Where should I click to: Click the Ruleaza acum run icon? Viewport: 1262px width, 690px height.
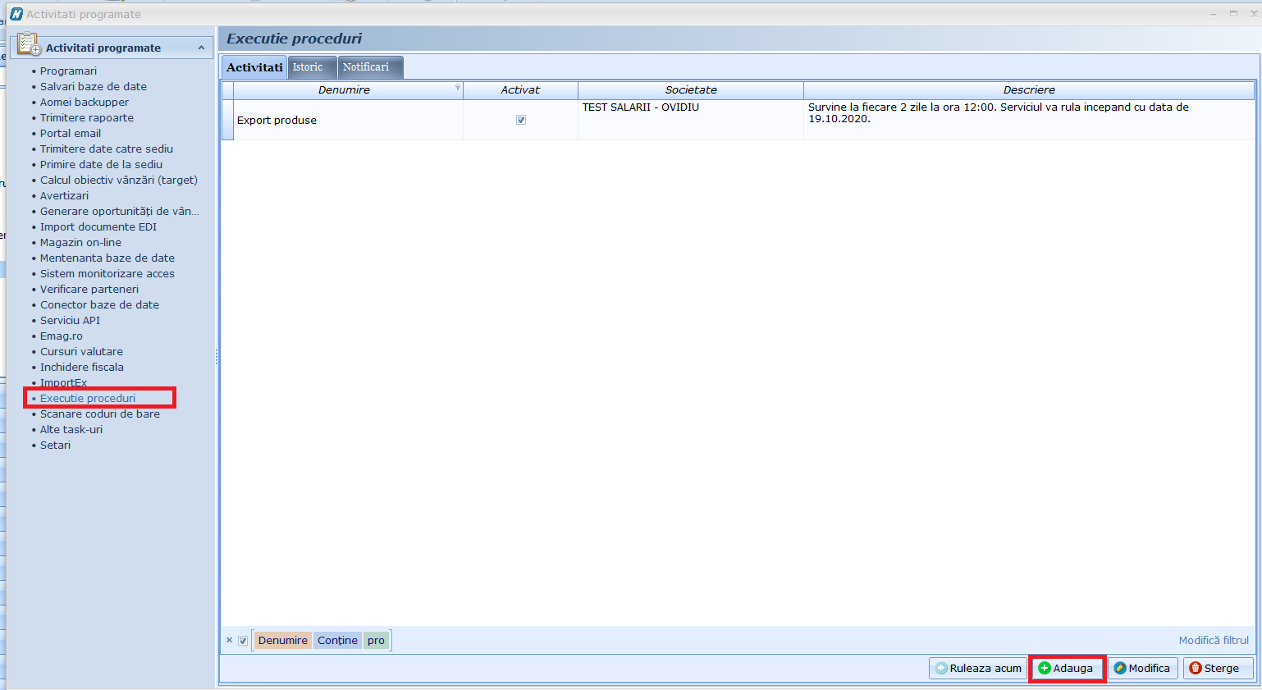pyautogui.click(x=941, y=669)
